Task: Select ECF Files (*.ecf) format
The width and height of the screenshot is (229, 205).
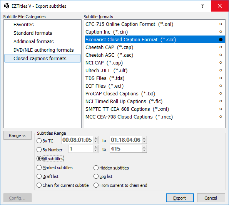Action: click(154, 86)
